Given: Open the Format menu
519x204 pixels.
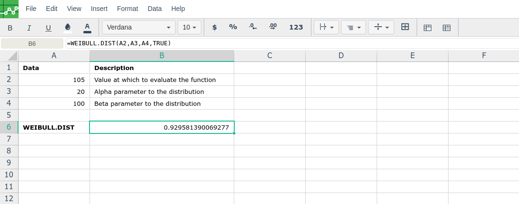Looking at the screenshot, I should pos(128,9).
